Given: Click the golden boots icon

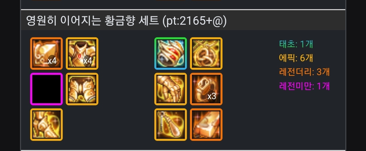Looking at the screenshot, I should 46,125.
